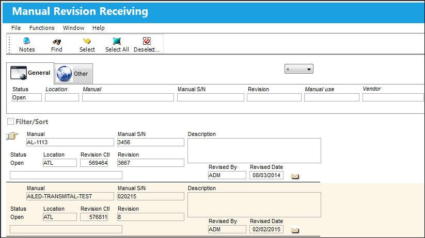425x238 pixels.
Task: Click the envelope icon beside 08/03/2014
Action: click(x=295, y=176)
